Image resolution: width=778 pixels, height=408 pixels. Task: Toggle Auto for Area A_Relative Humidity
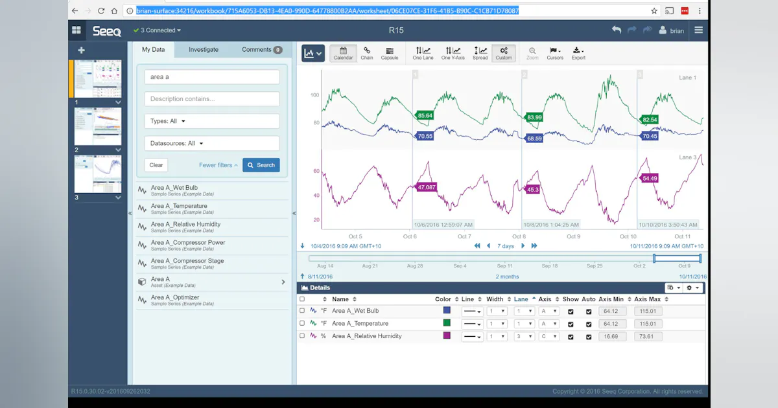coord(589,337)
